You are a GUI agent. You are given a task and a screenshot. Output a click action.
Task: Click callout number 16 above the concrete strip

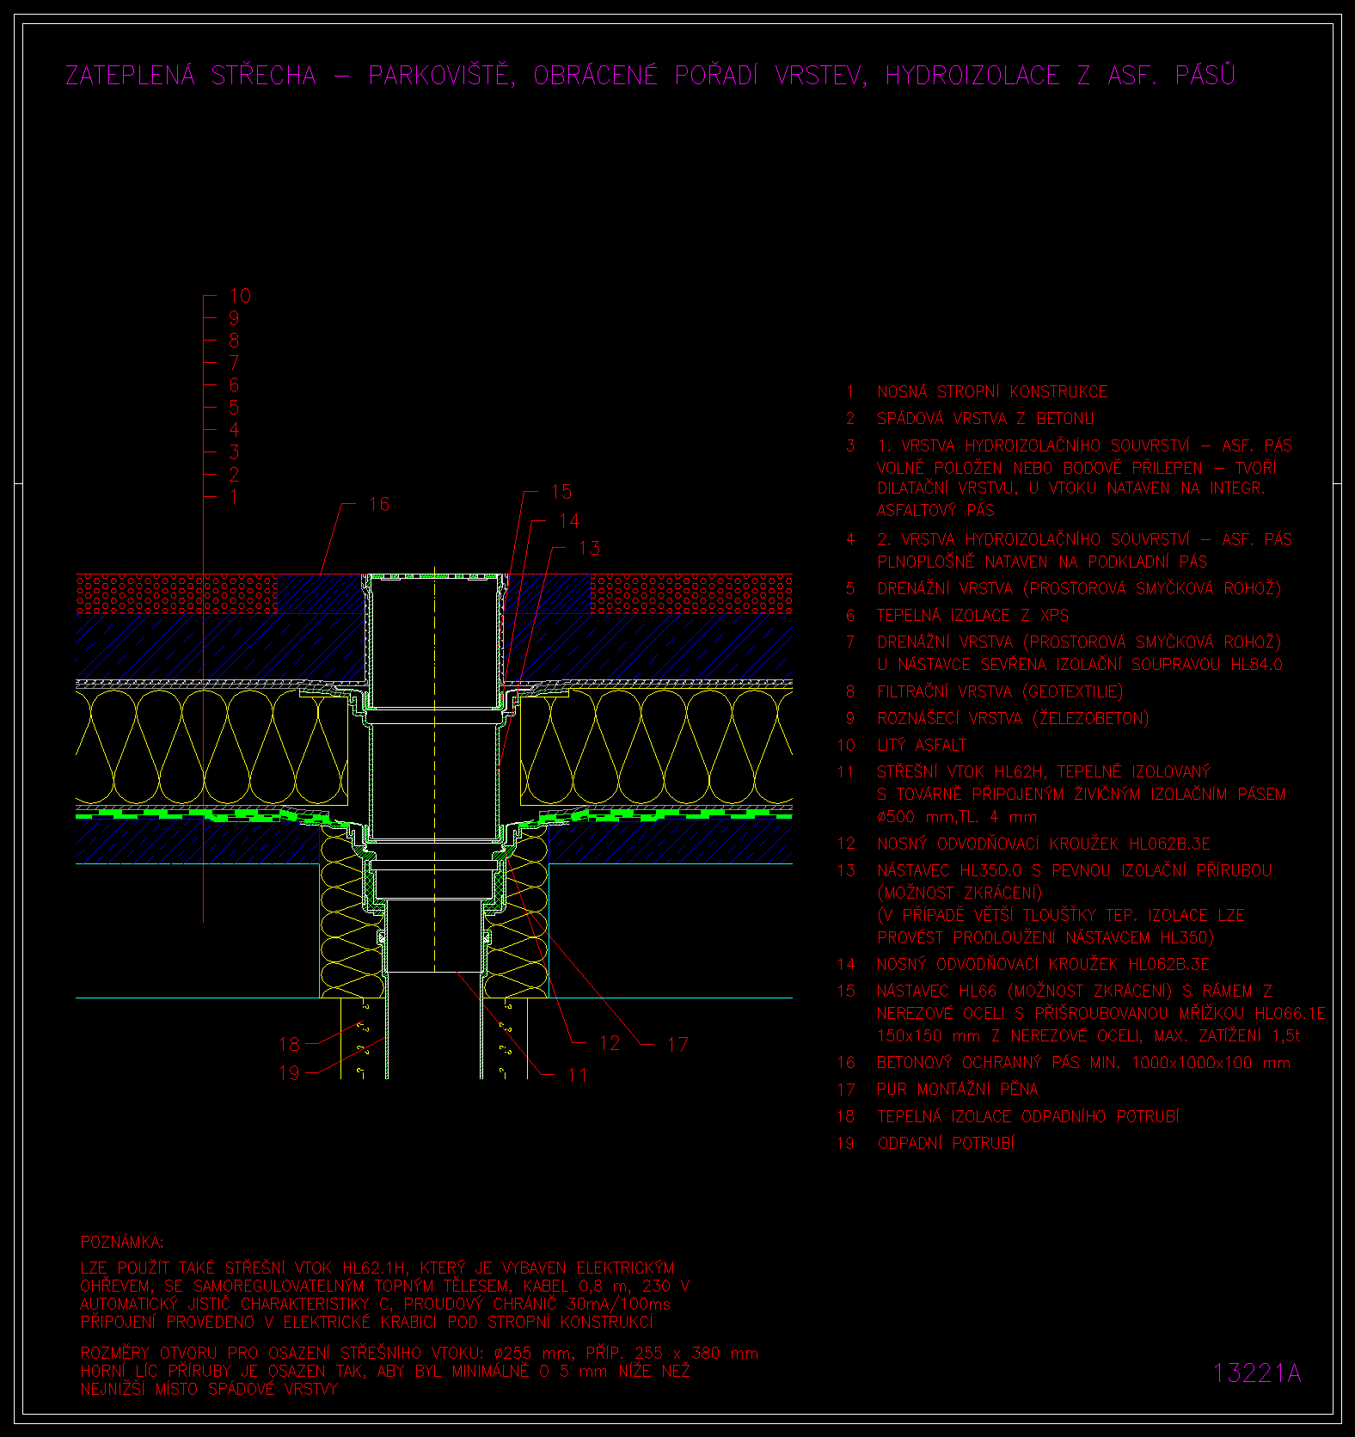click(x=379, y=504)
